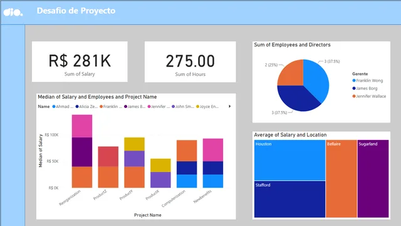This screenshot has width=401, height=226.
Task: Select the Stafford tile in the treemap
Action: (x=289, y=200)
